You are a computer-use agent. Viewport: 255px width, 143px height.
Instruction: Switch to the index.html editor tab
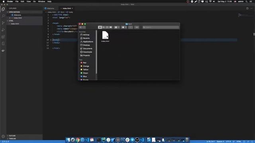point(67,8)
